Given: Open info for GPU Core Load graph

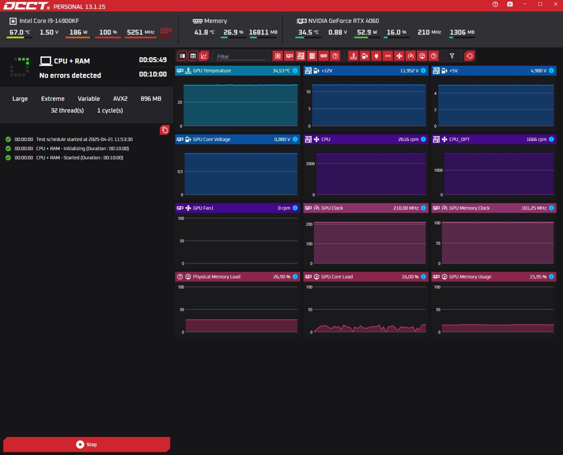Looking at the screenshot, I should click(423, 277).
